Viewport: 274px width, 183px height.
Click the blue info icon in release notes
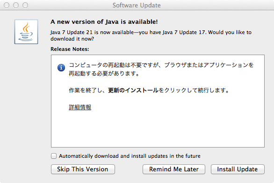click(61, 68)
